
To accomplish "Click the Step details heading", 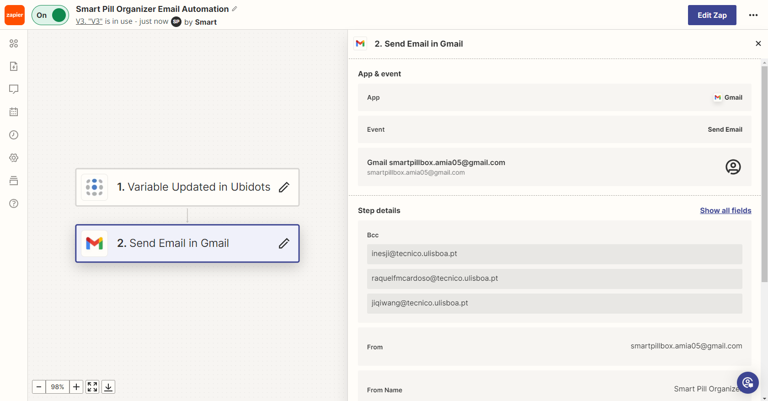I will [379, 210].
